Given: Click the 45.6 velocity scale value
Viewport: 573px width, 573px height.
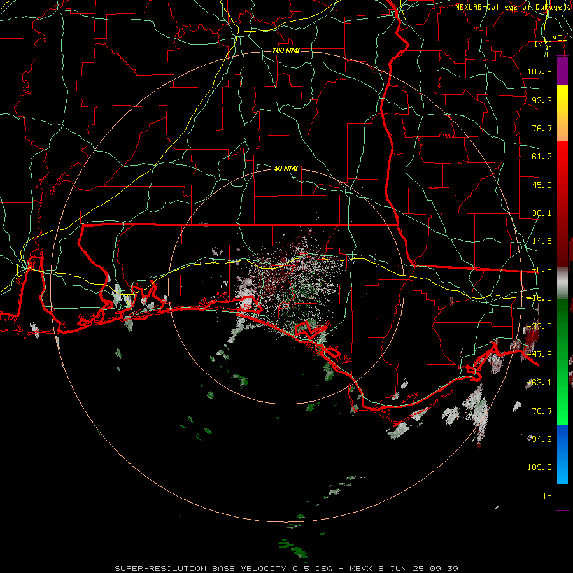Looking at the screenshot, I should pyautogui.click(x=542, y=185).
